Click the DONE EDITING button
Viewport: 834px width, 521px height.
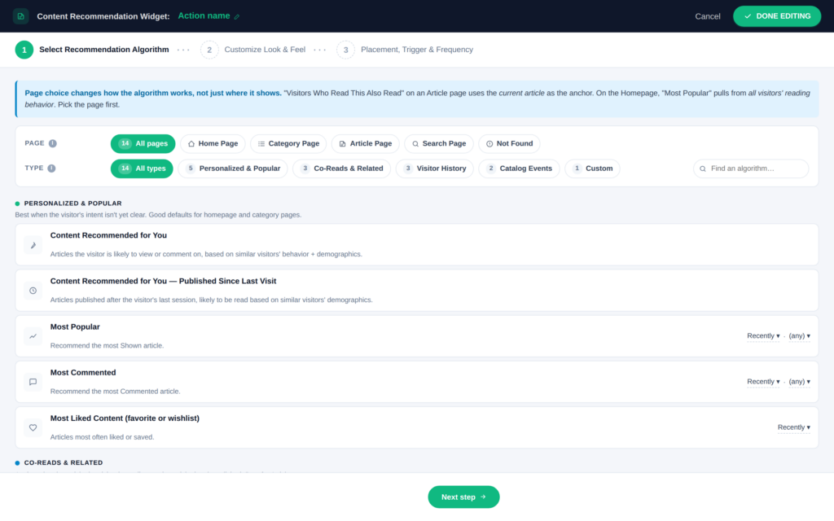[777, 16]
